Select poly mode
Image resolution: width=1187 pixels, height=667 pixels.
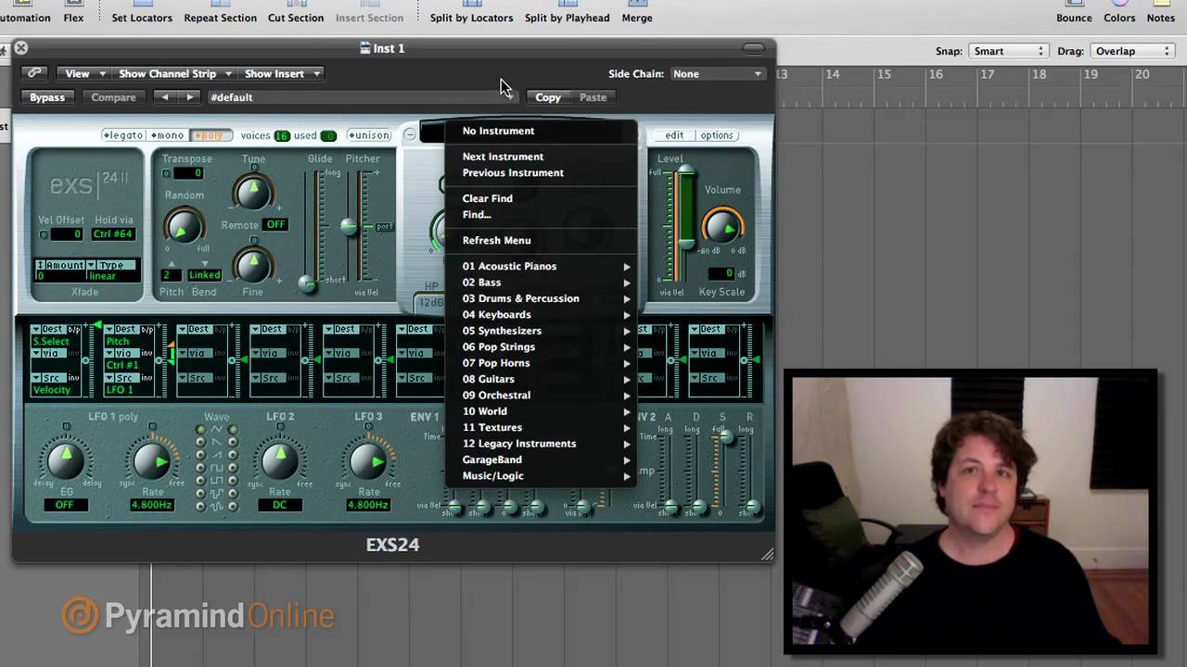click(211, 135)
